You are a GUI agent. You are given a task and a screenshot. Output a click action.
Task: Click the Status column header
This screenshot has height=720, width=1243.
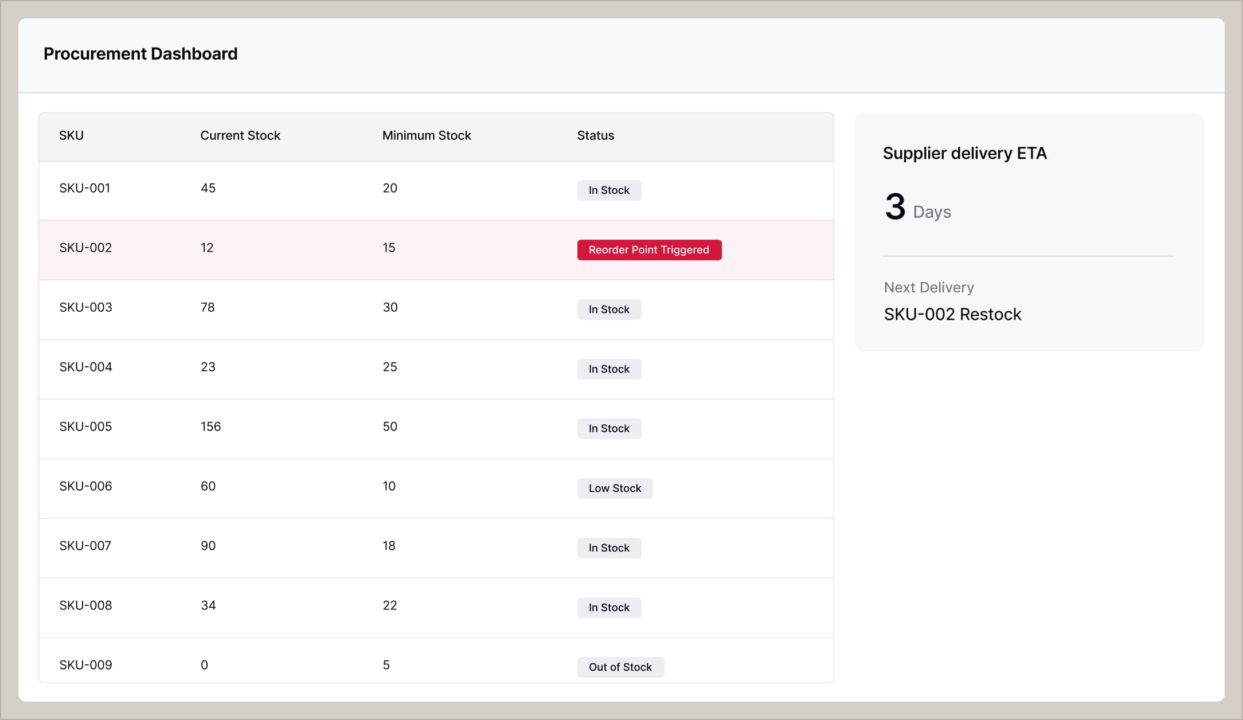595,135
